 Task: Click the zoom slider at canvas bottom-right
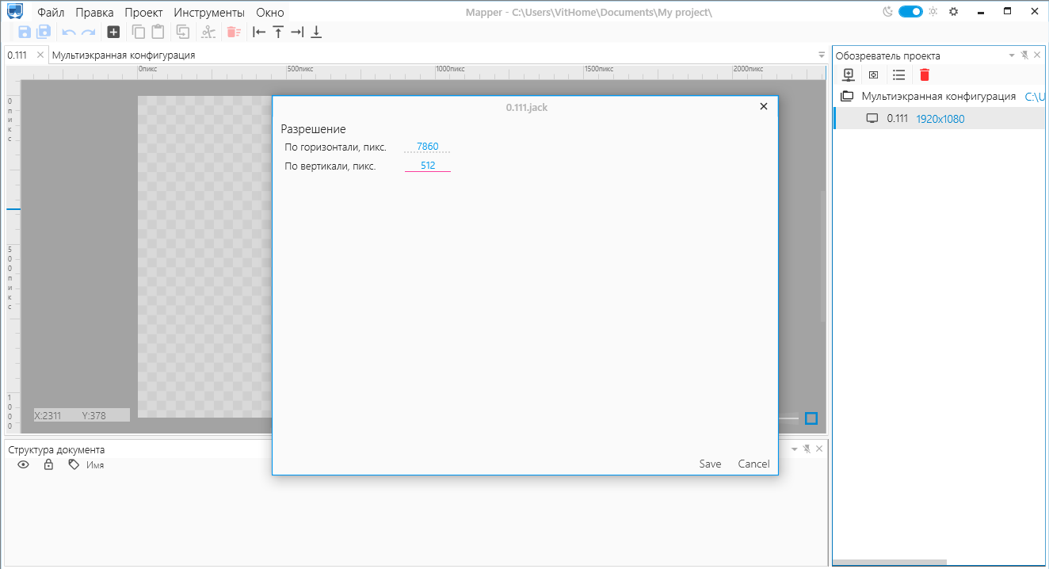789,418
